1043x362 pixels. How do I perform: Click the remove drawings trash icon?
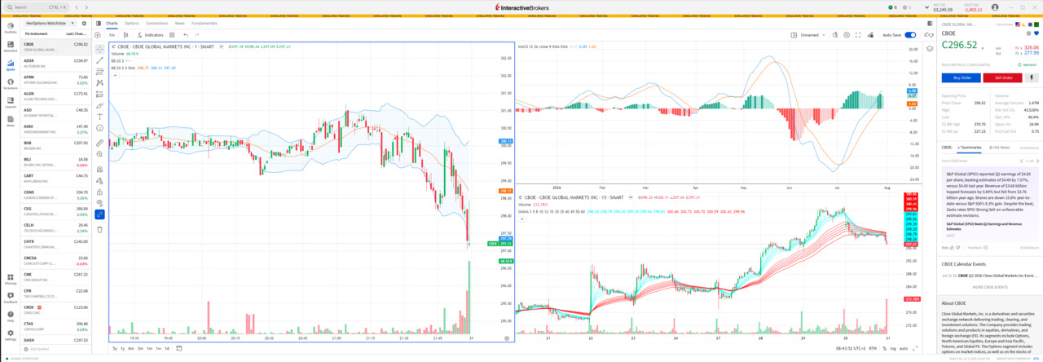click(99, 230)
